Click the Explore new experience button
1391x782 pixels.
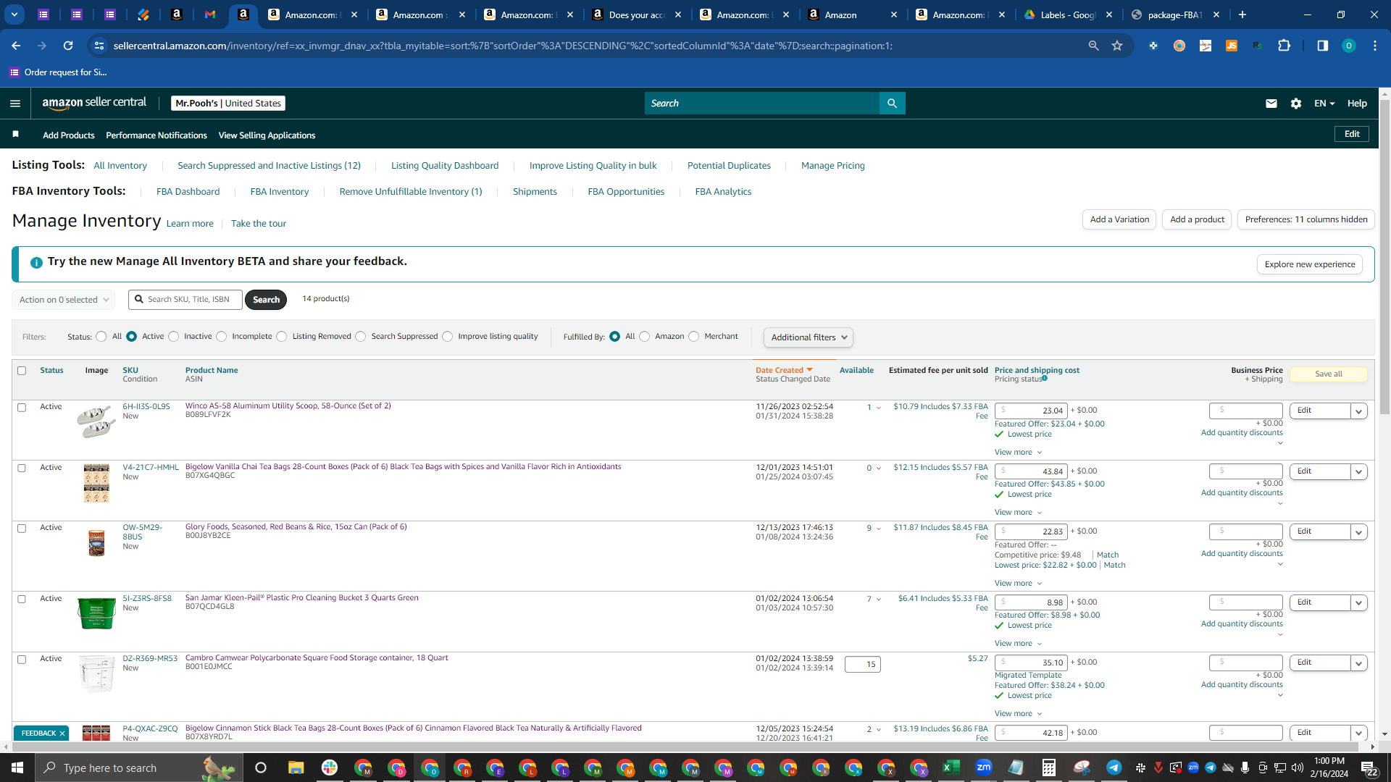click(x=1310, y=264)
